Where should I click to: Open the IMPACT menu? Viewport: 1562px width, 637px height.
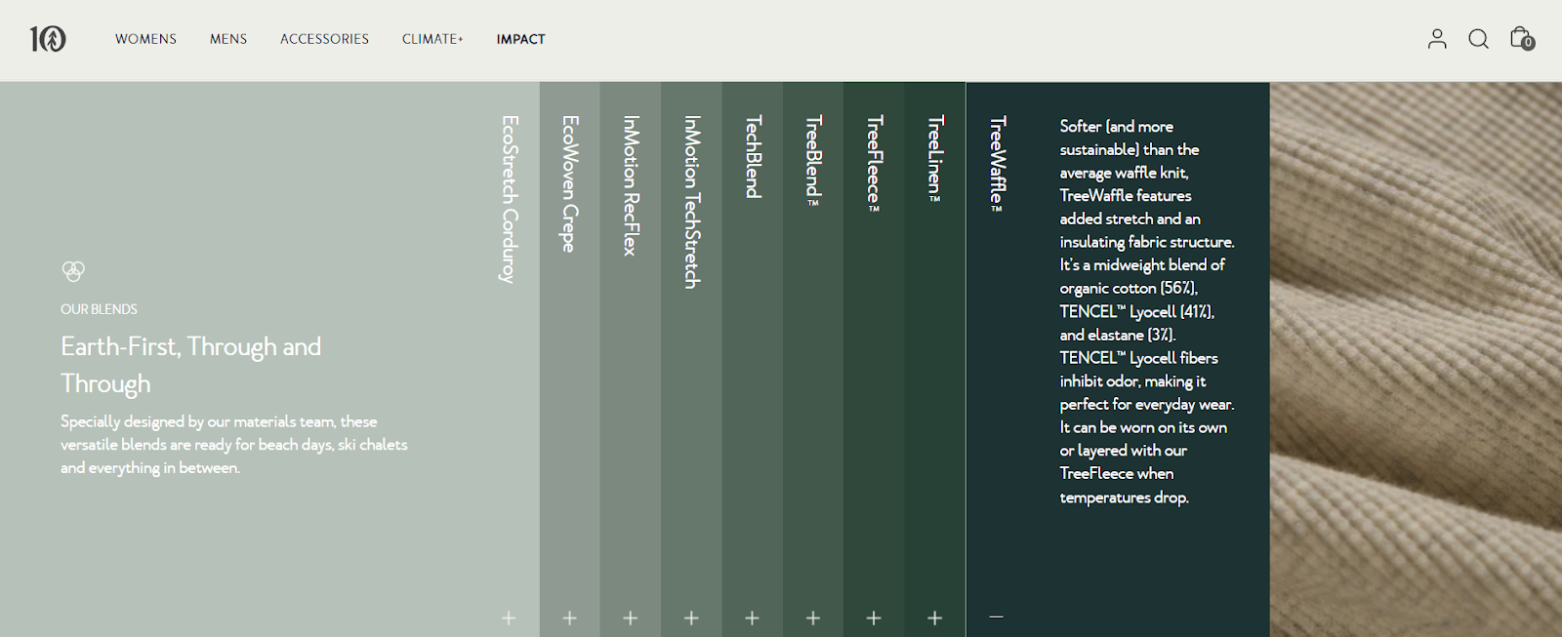pos(520,39)
